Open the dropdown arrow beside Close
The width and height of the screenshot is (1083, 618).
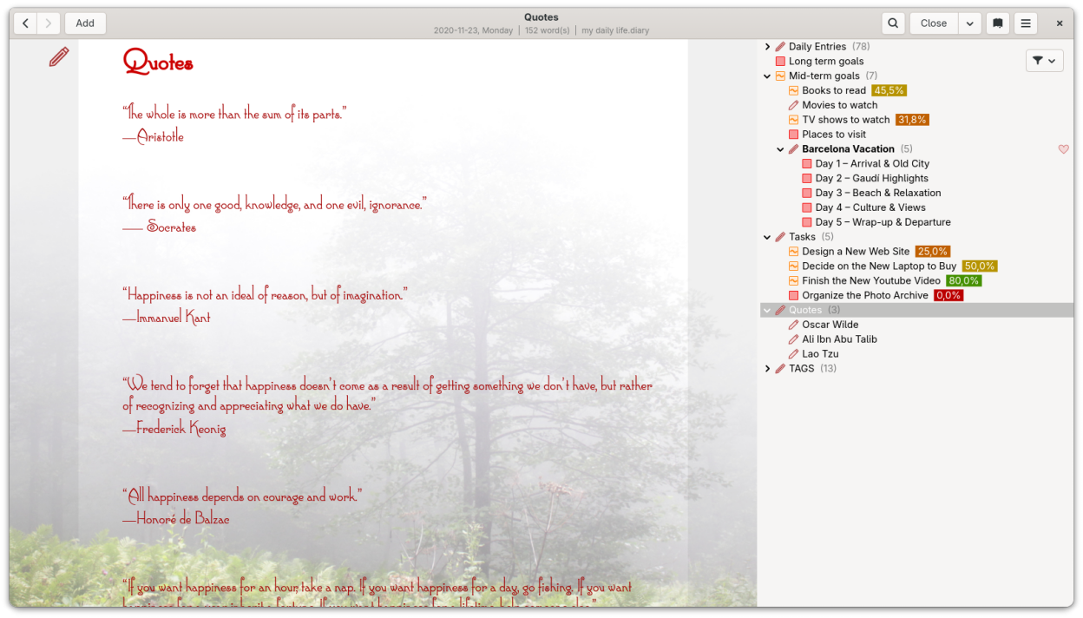[970, 23]
